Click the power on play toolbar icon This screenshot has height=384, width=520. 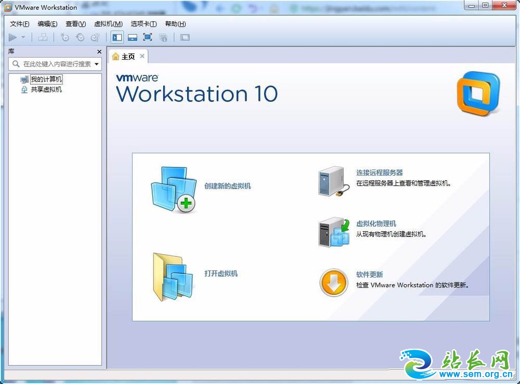[12, 37]
